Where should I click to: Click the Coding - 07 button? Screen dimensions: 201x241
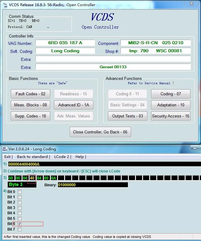171,94
